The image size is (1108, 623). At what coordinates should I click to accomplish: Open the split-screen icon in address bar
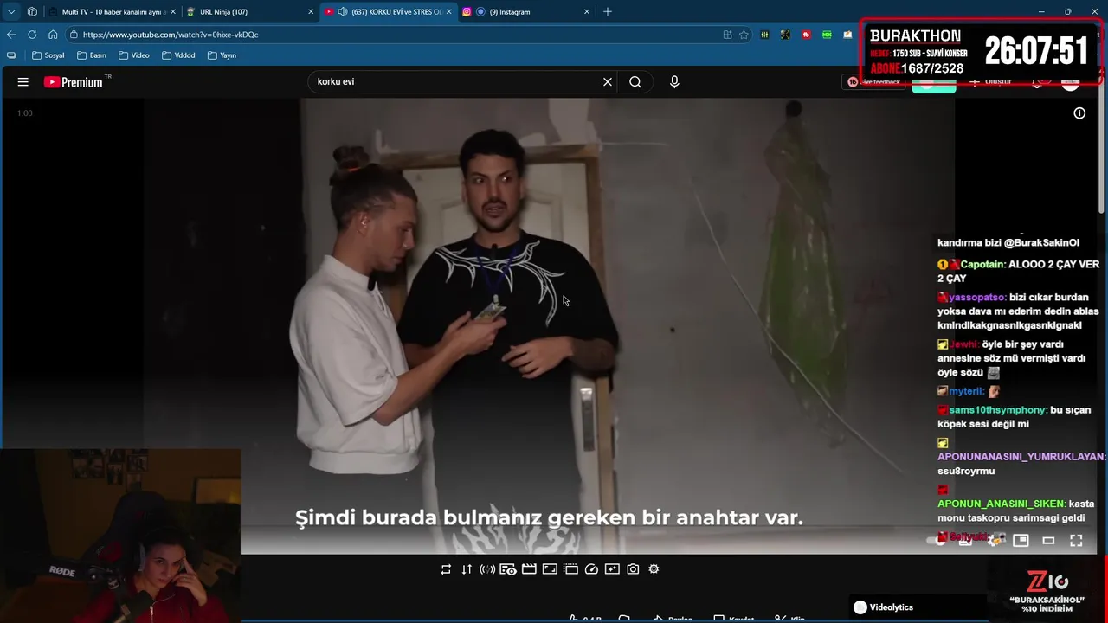tap(727, 35)
